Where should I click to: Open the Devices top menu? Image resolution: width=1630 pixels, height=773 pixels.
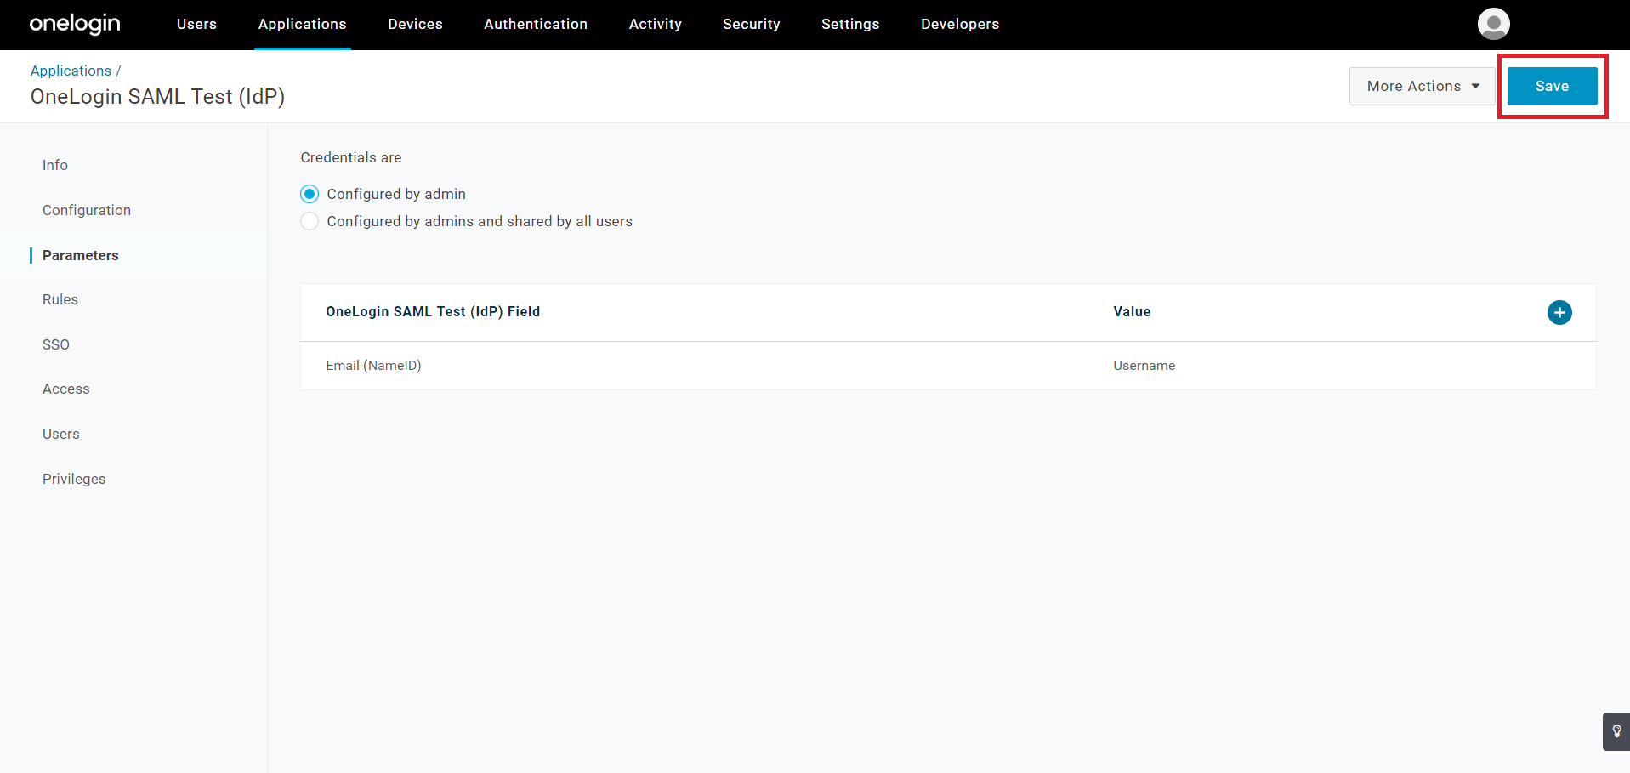[415, 24]
